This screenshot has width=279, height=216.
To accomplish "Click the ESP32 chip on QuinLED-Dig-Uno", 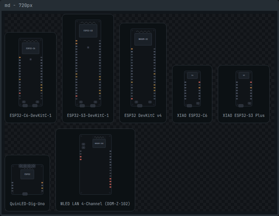I will coord(27,174).
